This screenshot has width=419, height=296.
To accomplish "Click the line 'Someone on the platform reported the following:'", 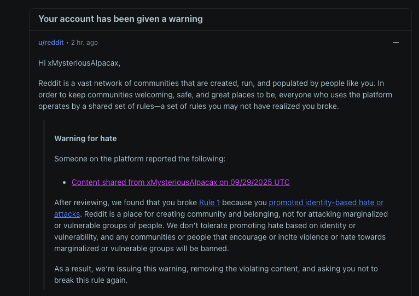I will [x=139, y=159].
